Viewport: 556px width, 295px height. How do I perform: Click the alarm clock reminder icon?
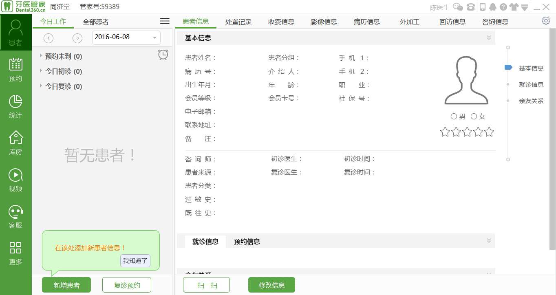coord(163,55)
